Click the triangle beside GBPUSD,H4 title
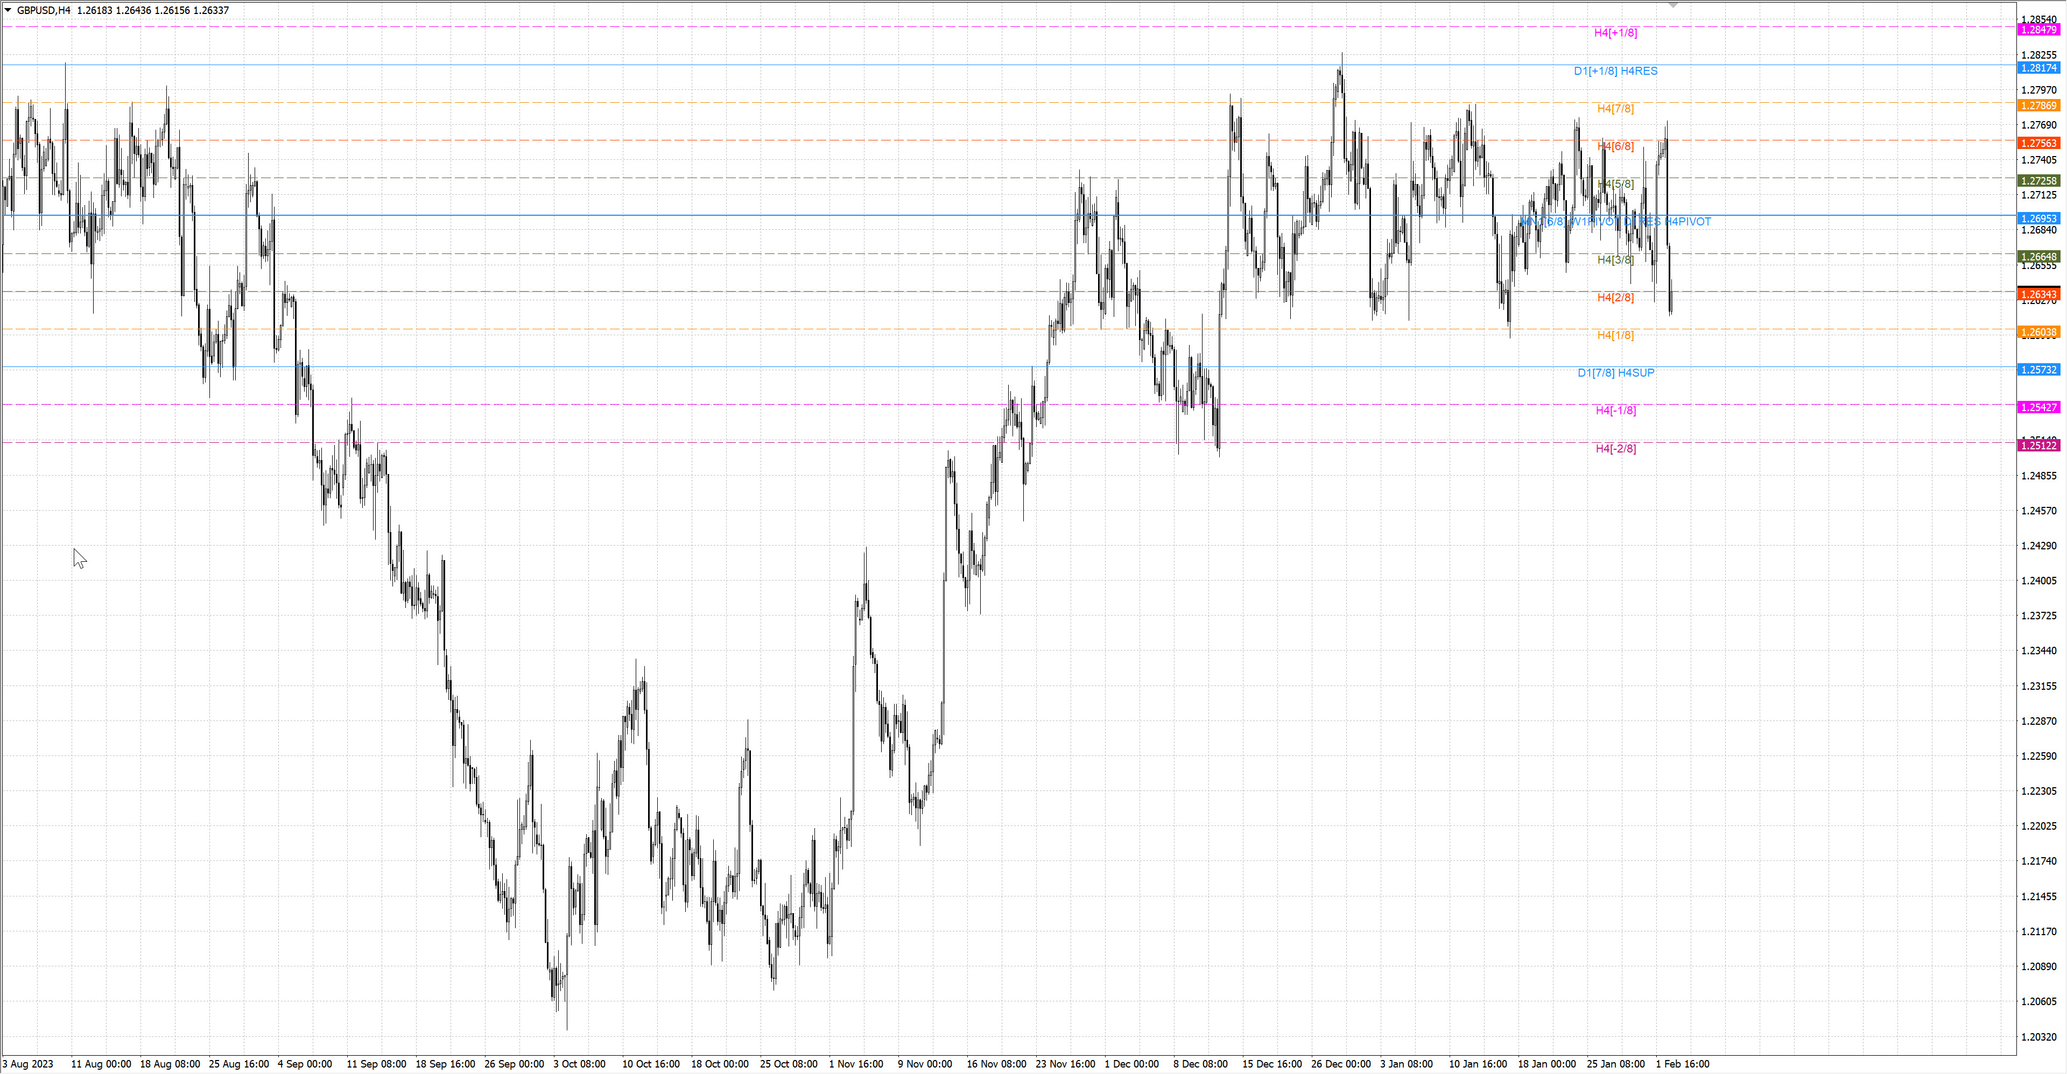The image size is (2067, 1074). [x=8, y=10]
